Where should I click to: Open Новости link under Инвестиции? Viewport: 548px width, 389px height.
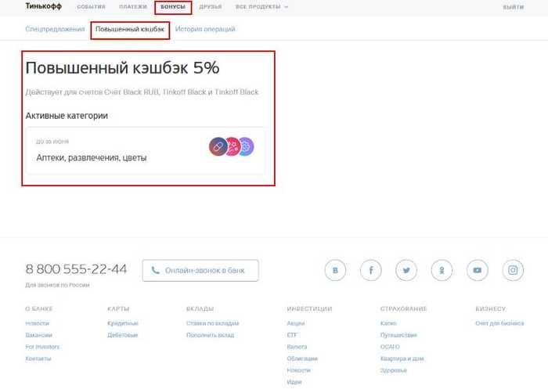click(x=298, y=370)
